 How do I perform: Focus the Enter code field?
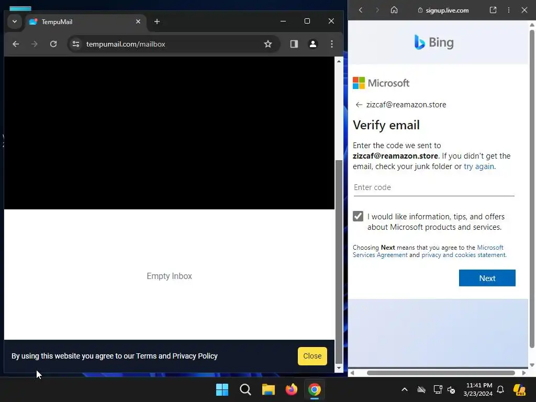pyautogui.click(x=434, y=188)
